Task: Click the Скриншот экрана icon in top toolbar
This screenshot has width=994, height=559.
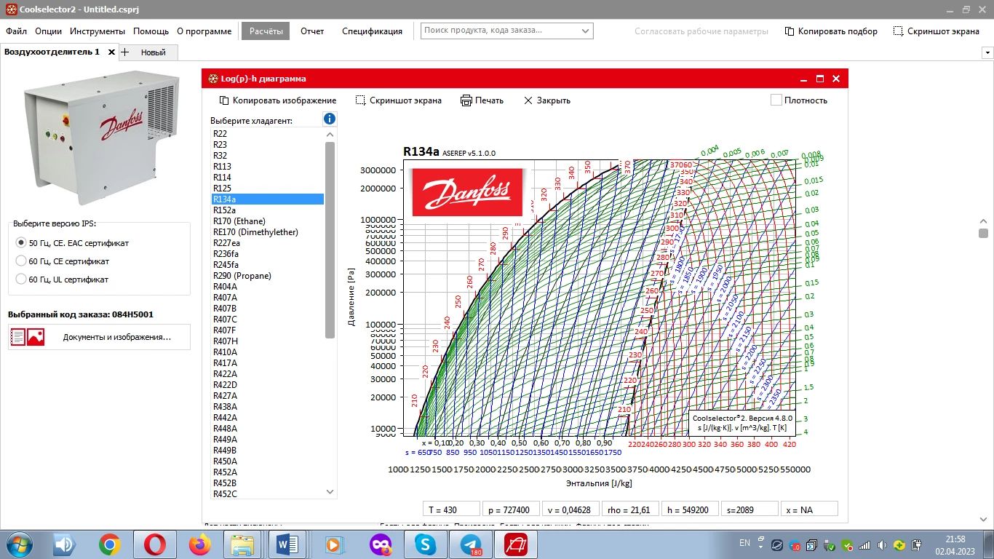Action: pos(899,31)
